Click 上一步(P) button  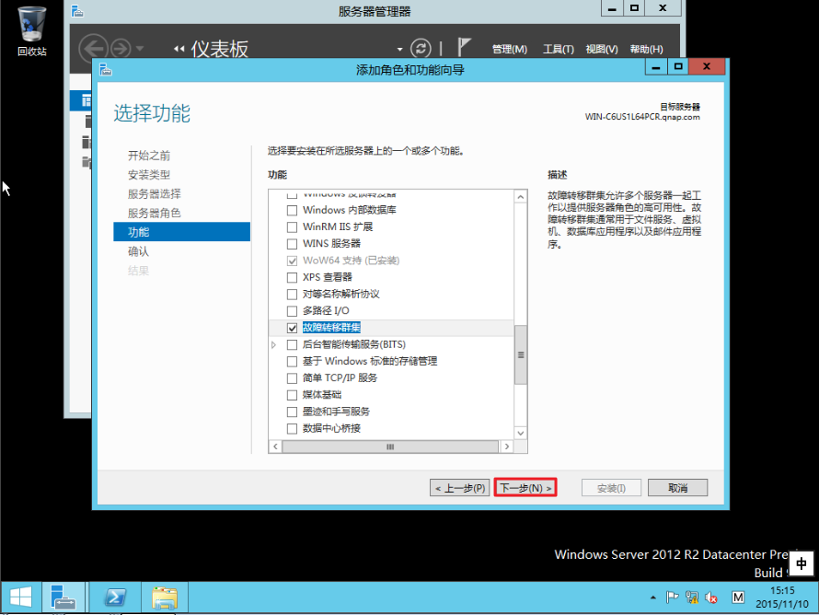pos(459,488)
